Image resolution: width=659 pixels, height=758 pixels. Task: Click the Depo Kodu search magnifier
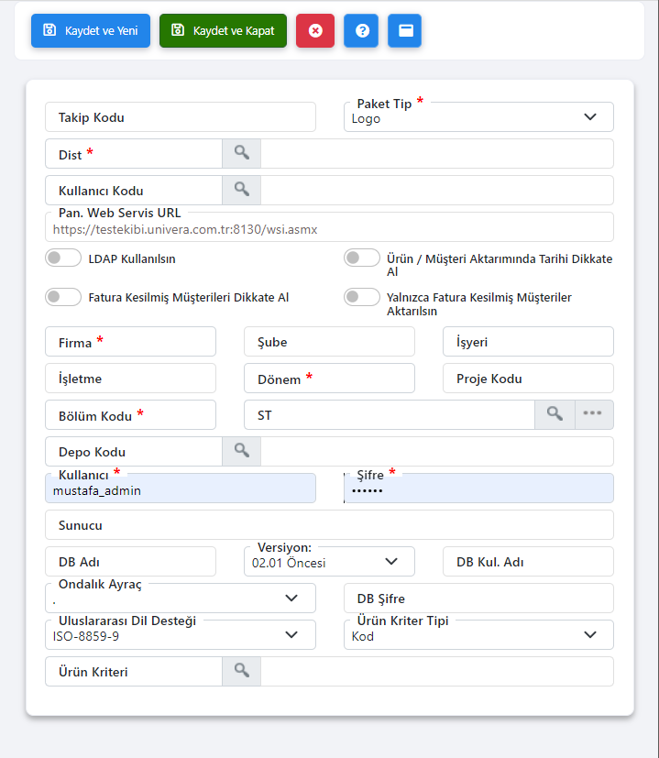(x=241, y=452)
